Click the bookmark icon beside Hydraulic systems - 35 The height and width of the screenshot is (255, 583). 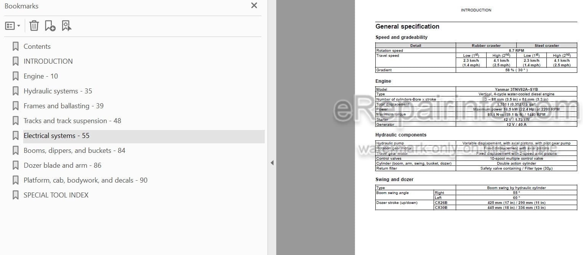click(x=16, y=91)
